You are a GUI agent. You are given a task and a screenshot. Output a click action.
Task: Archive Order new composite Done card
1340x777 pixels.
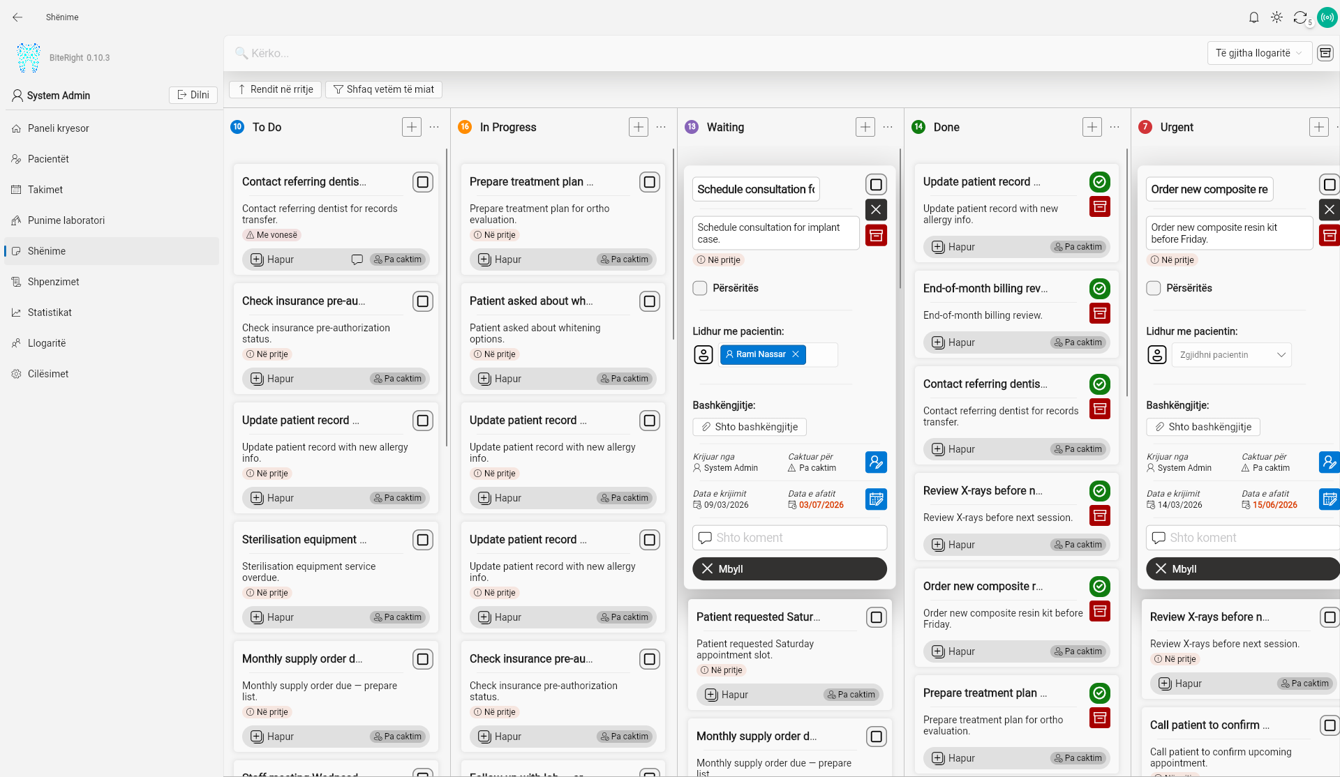[1100, 611]
